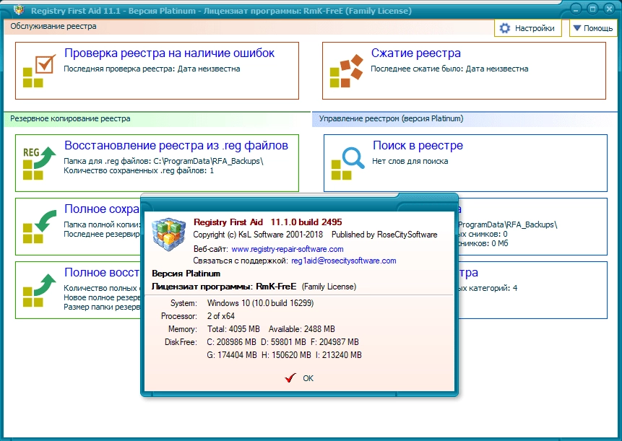Image resolution: width=622 pixels, height=441 pixels.
Task: Click 'Registry First Aid 11.1.0 build 2495' text
Action: click(x=268, y=222)
